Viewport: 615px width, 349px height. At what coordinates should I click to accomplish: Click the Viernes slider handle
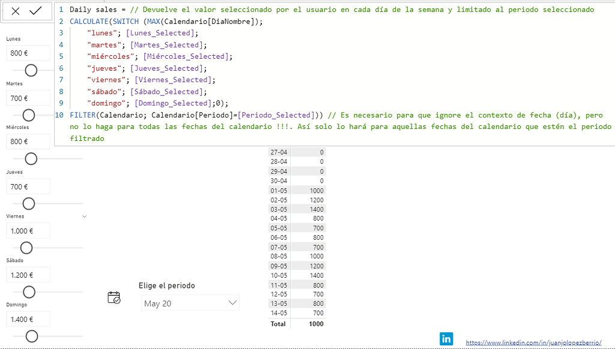(x=26, y=248)
